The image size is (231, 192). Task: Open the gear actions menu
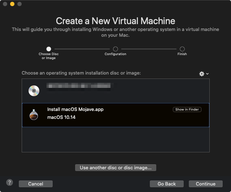click(x=204, y=73)
